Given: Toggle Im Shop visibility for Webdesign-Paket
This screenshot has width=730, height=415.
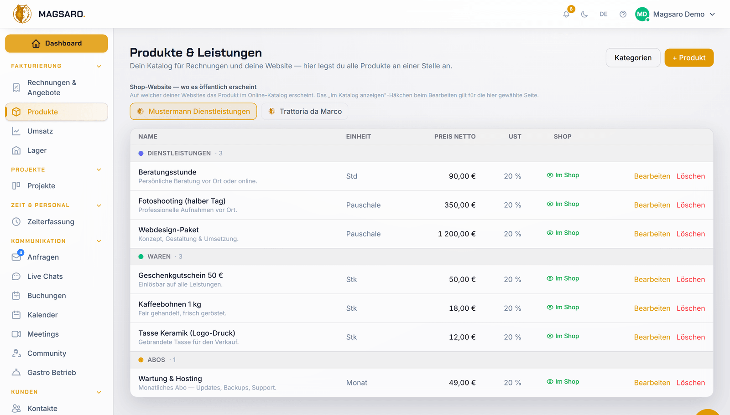Looking at the screenshot, I should tap(563, 233).
